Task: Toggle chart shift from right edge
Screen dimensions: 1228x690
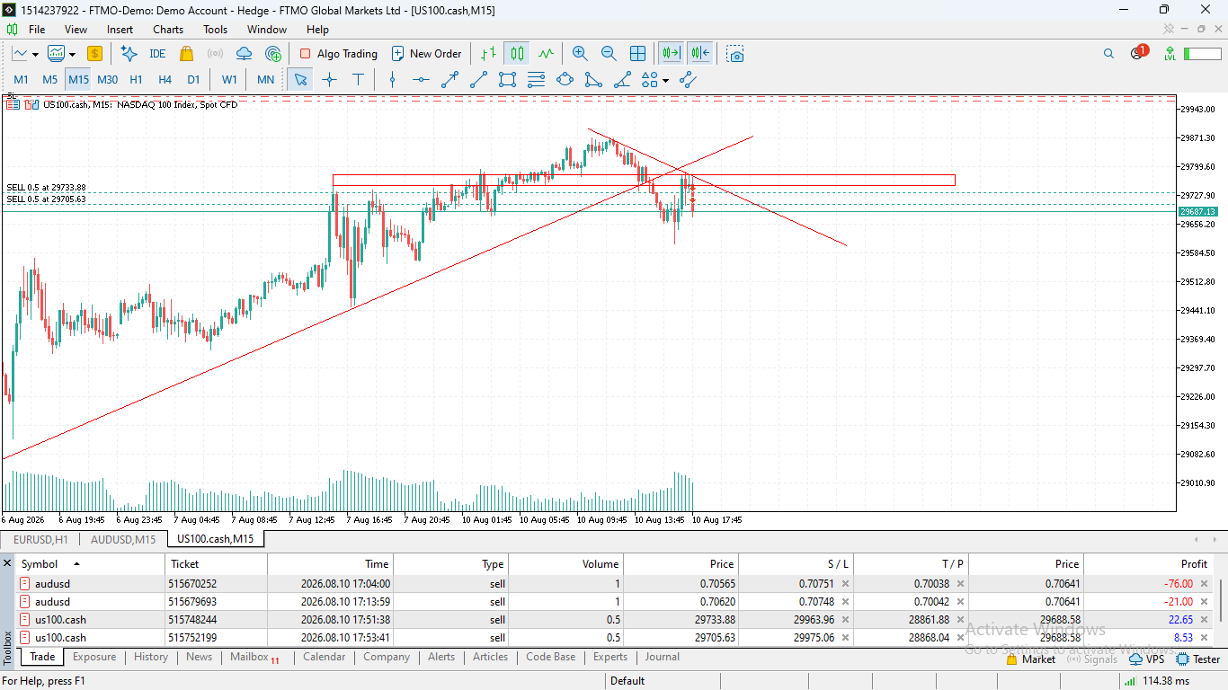Action: (x=700, y=54)
